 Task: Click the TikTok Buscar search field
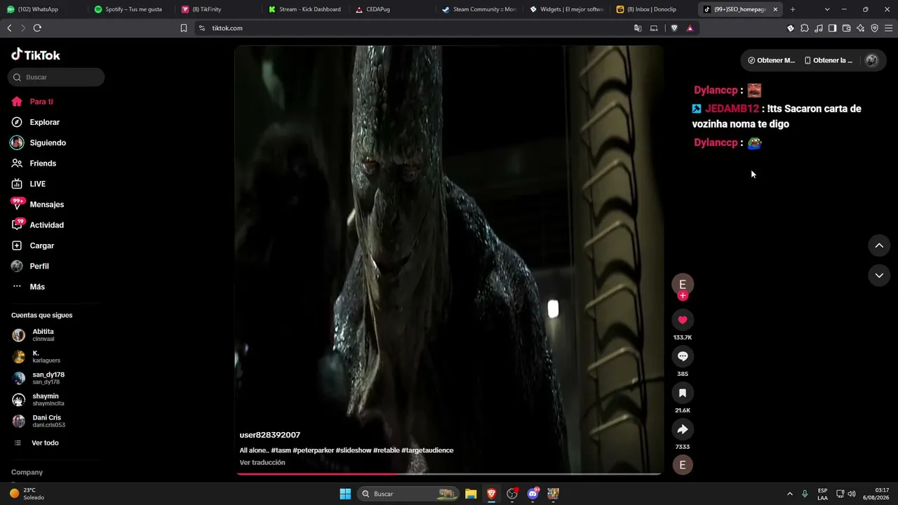(56, 77)
